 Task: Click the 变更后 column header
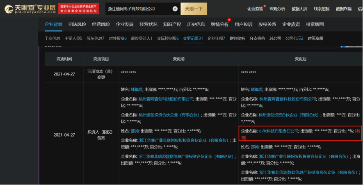pos(301,59)
